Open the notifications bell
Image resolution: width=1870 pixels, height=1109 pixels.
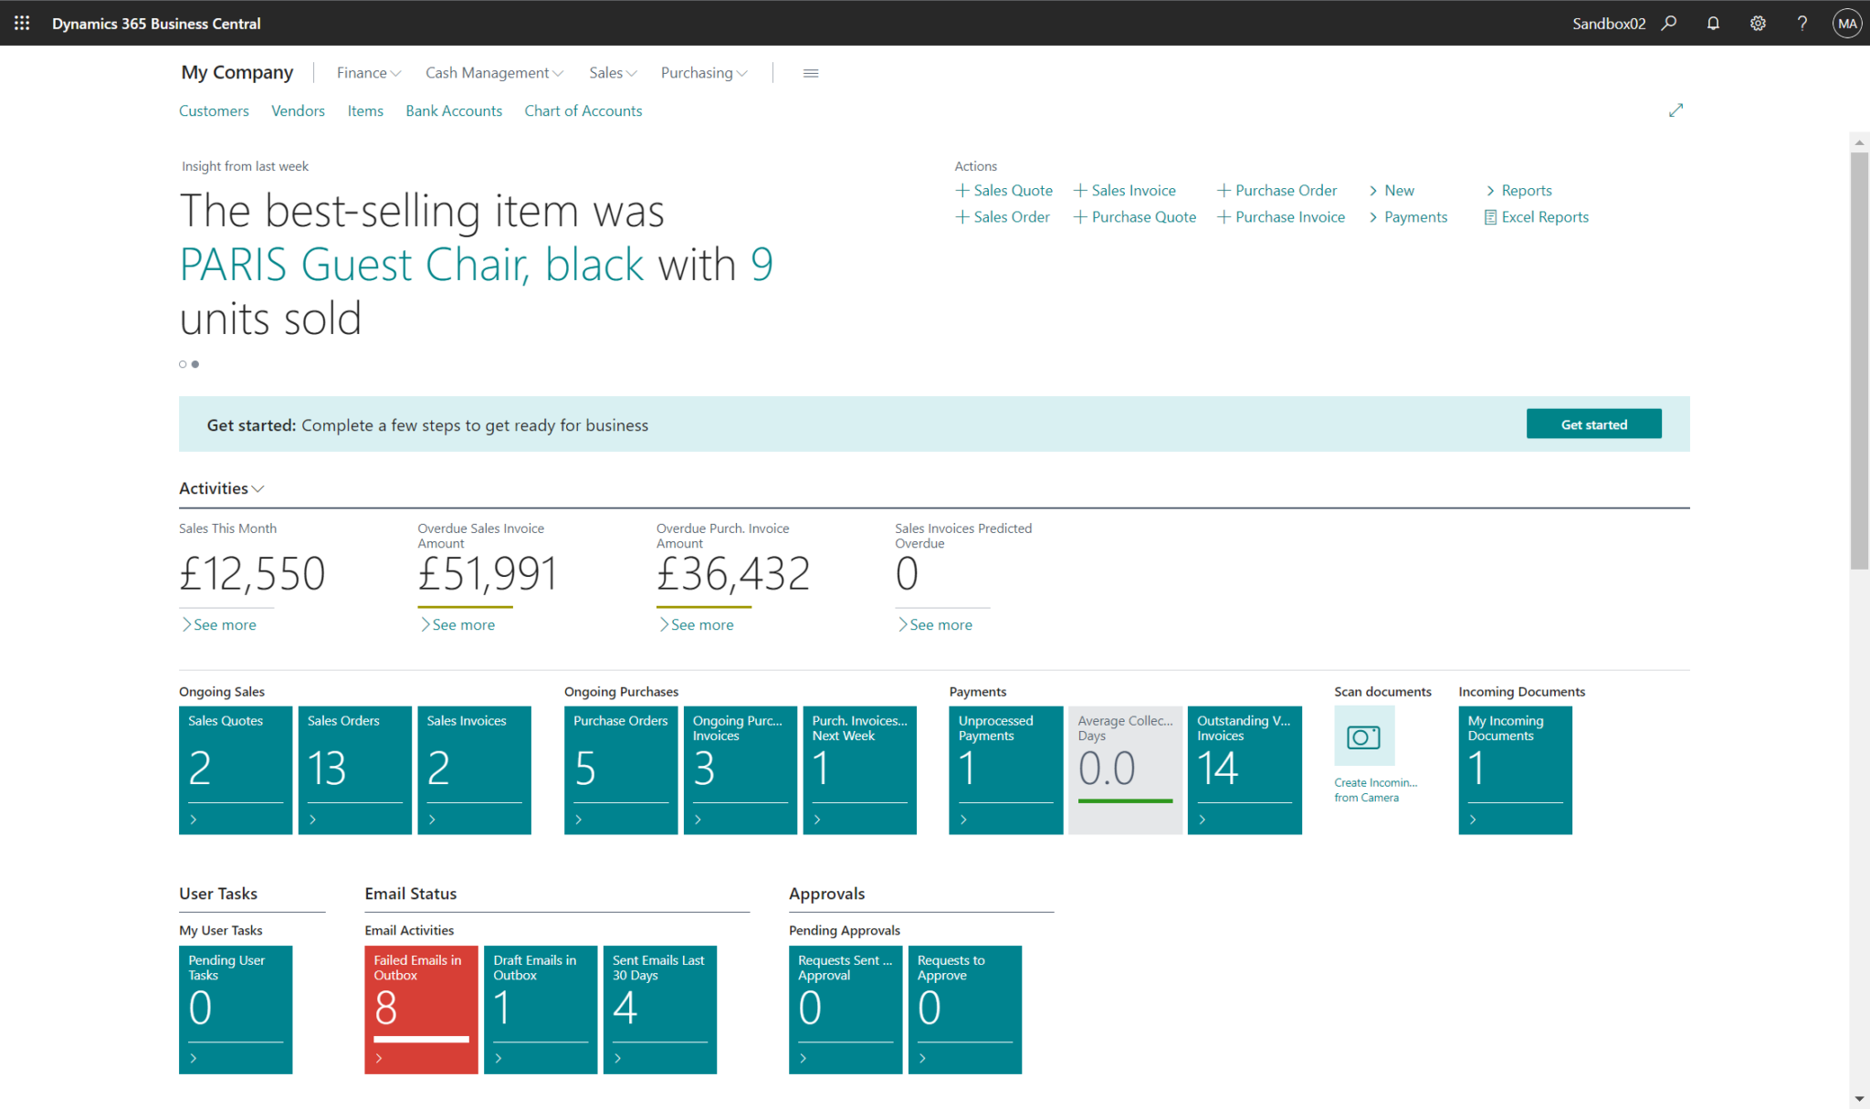point(1713,23)
